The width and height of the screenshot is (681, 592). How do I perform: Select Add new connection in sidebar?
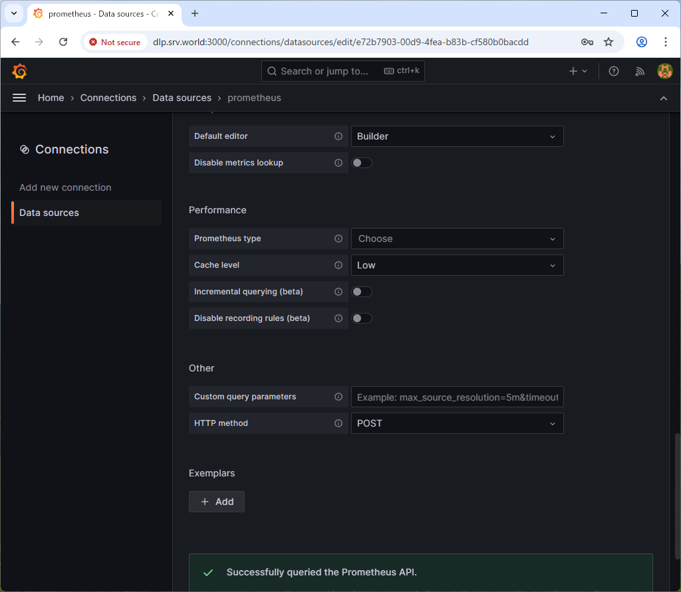point(65,187)
